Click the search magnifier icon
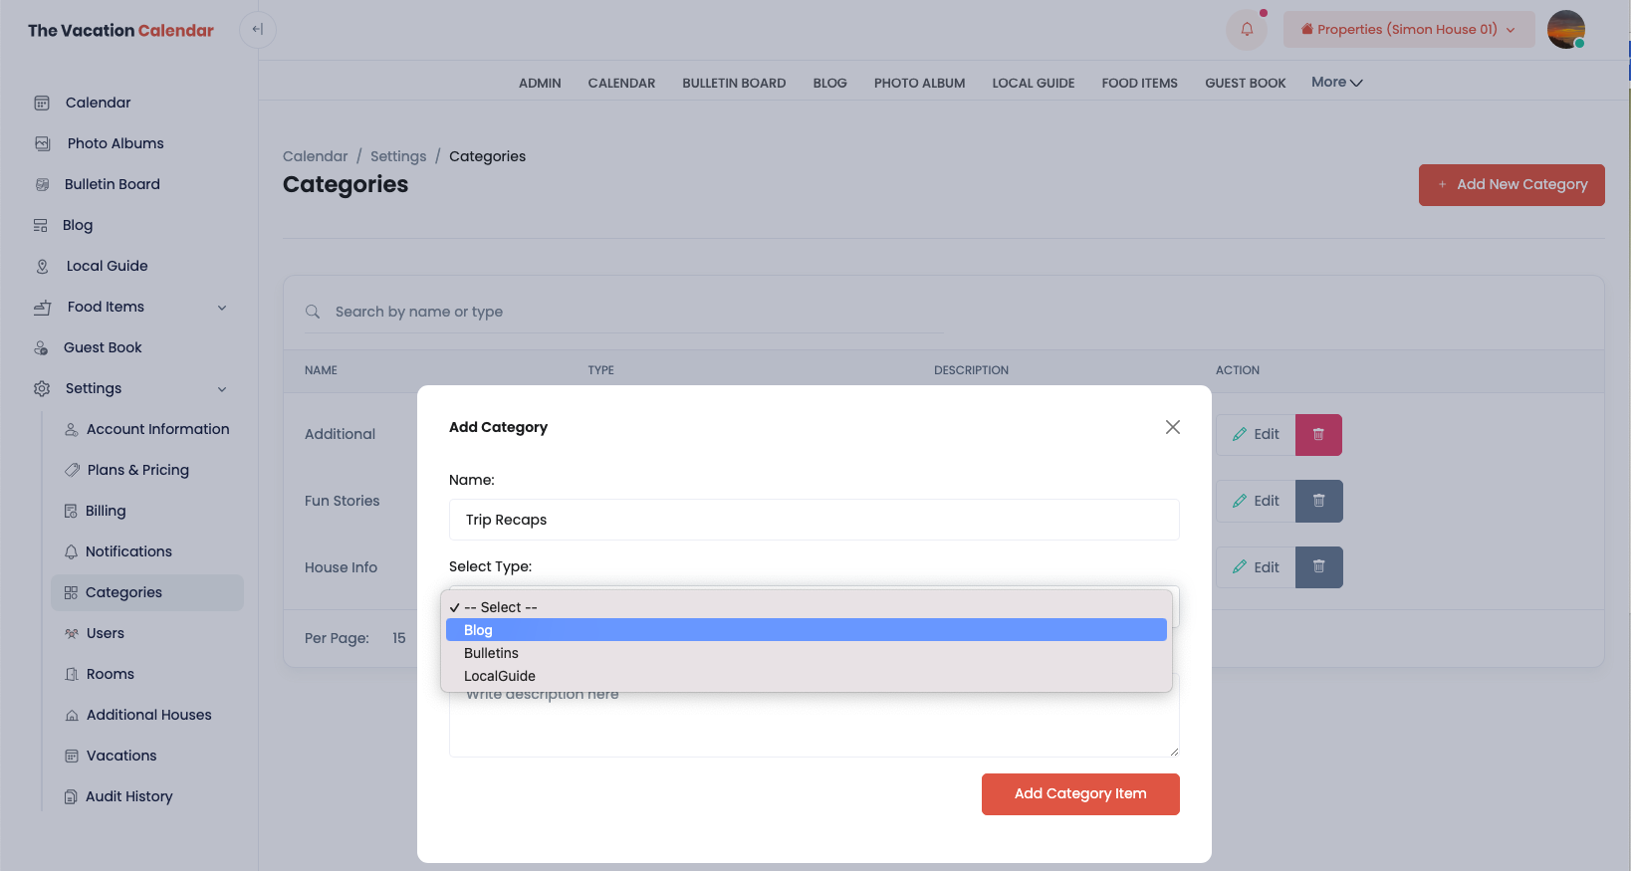 (313, 312)
